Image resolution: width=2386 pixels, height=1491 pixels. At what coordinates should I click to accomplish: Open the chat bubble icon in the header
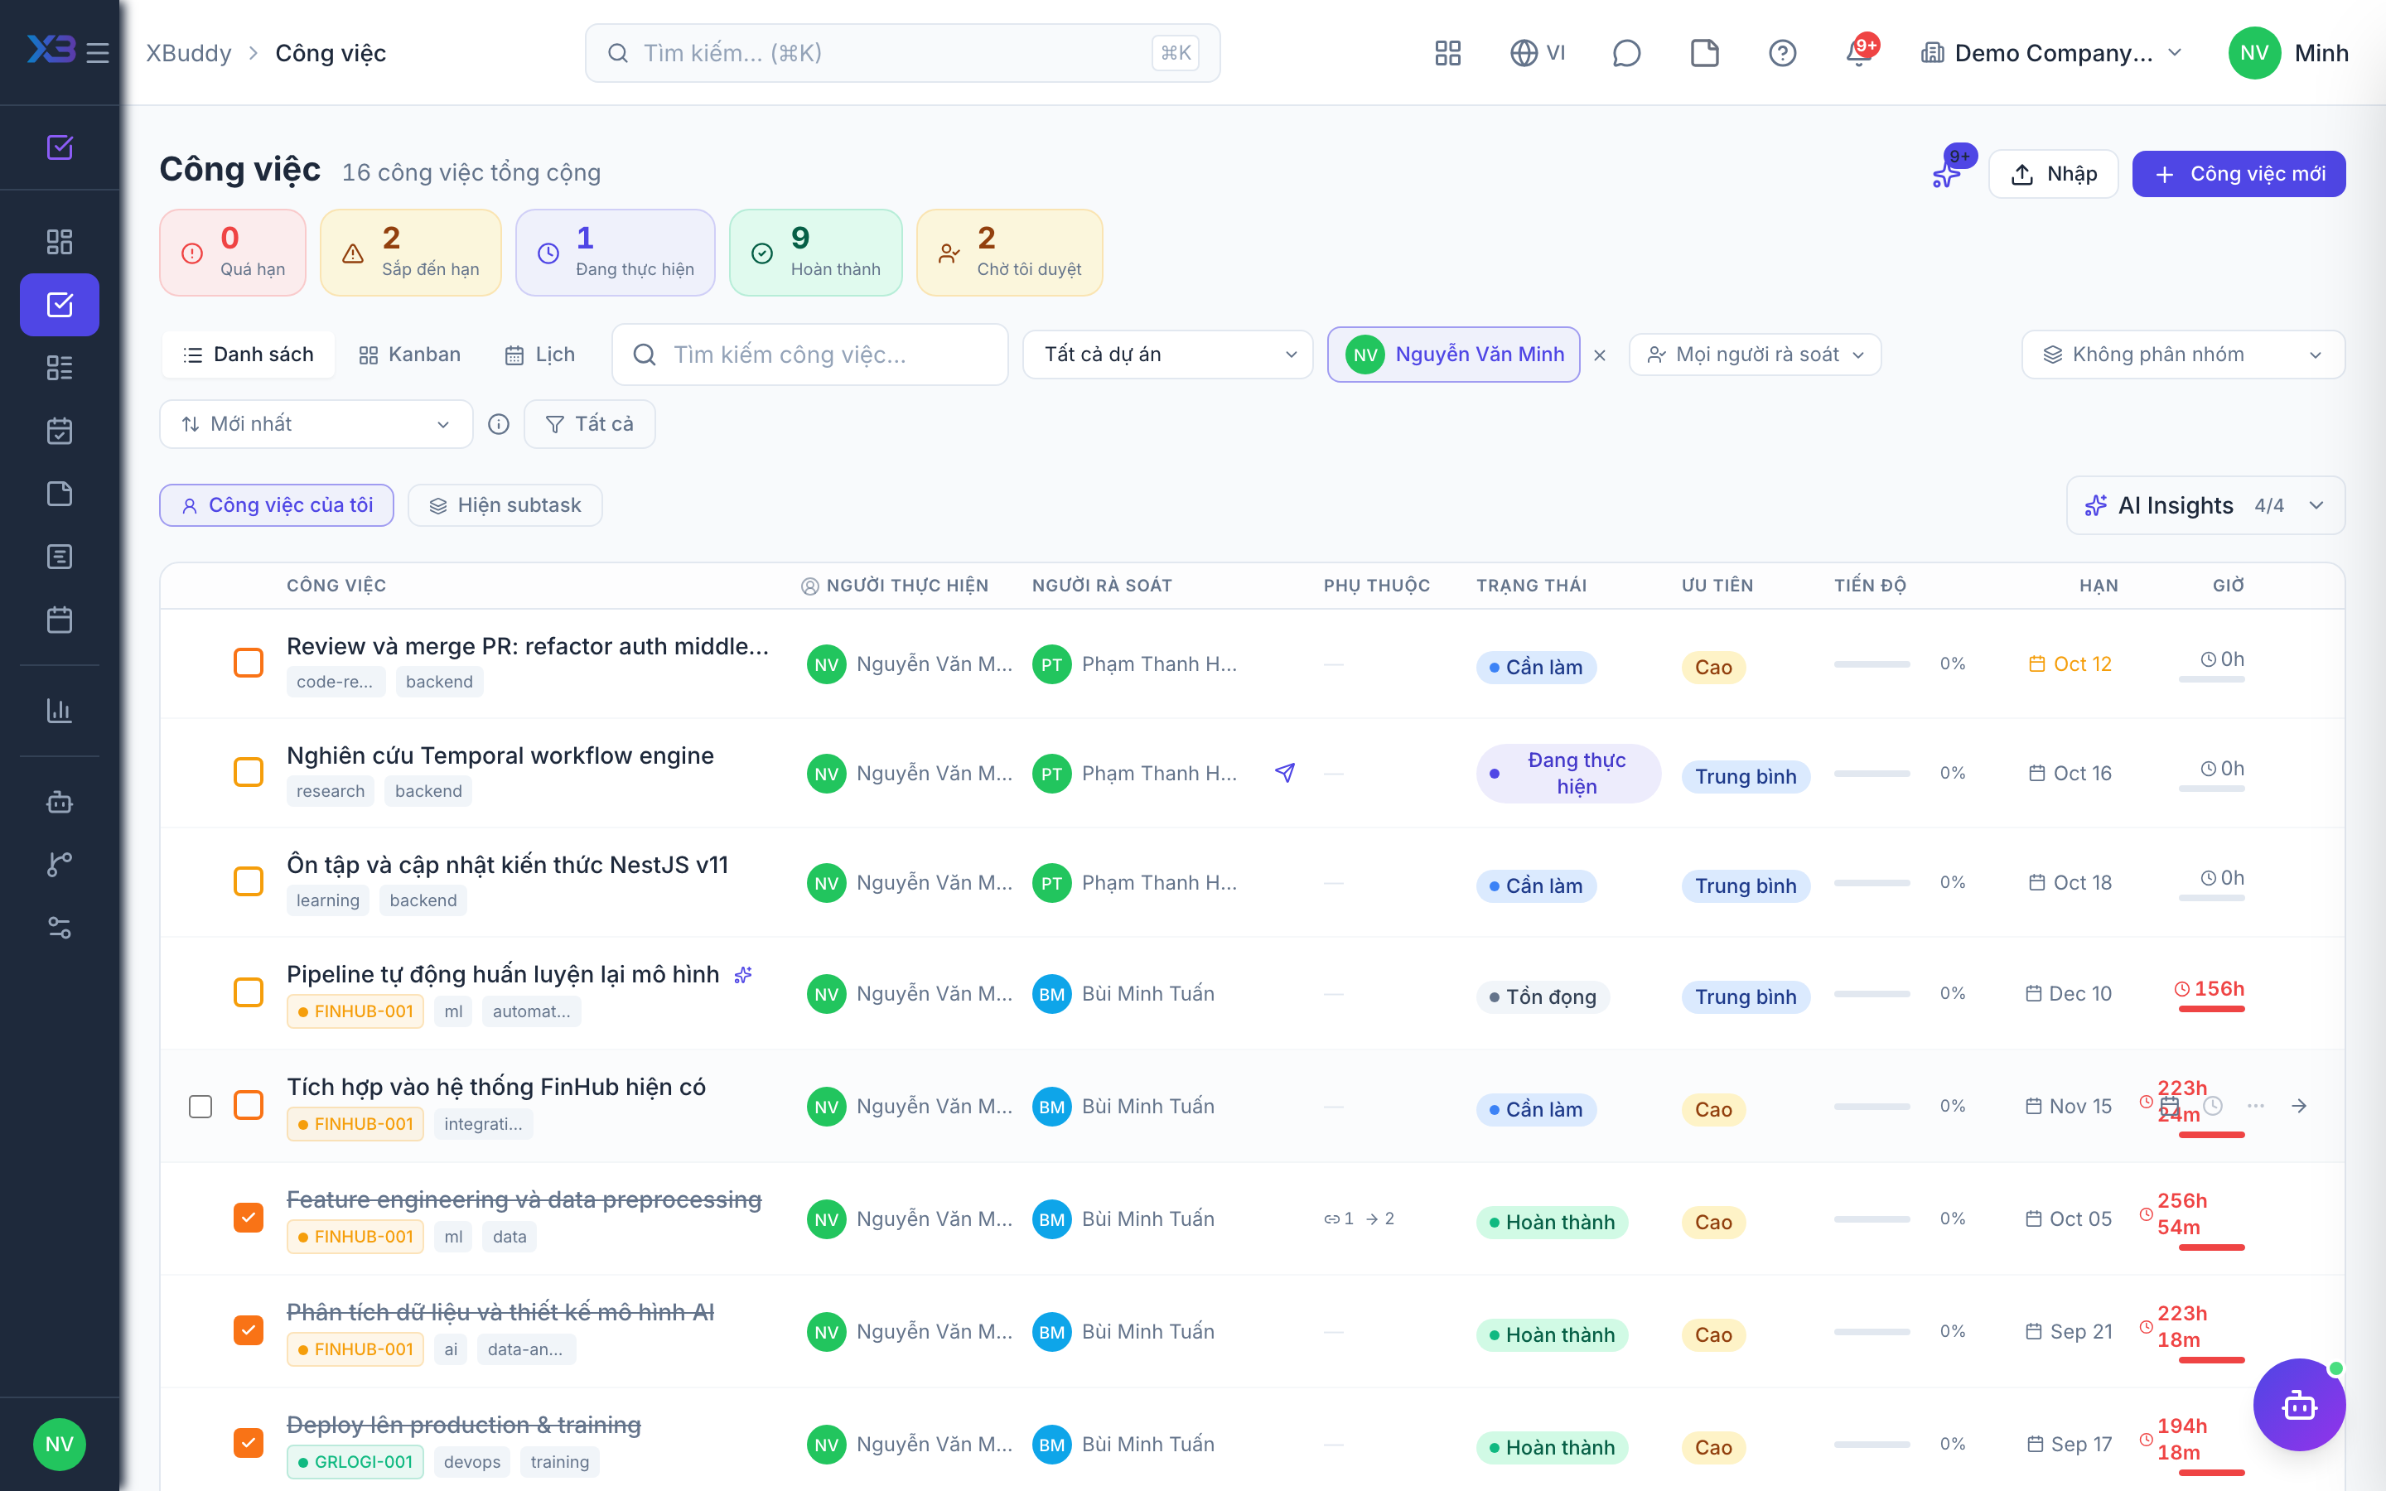(x=1625, y=52)
